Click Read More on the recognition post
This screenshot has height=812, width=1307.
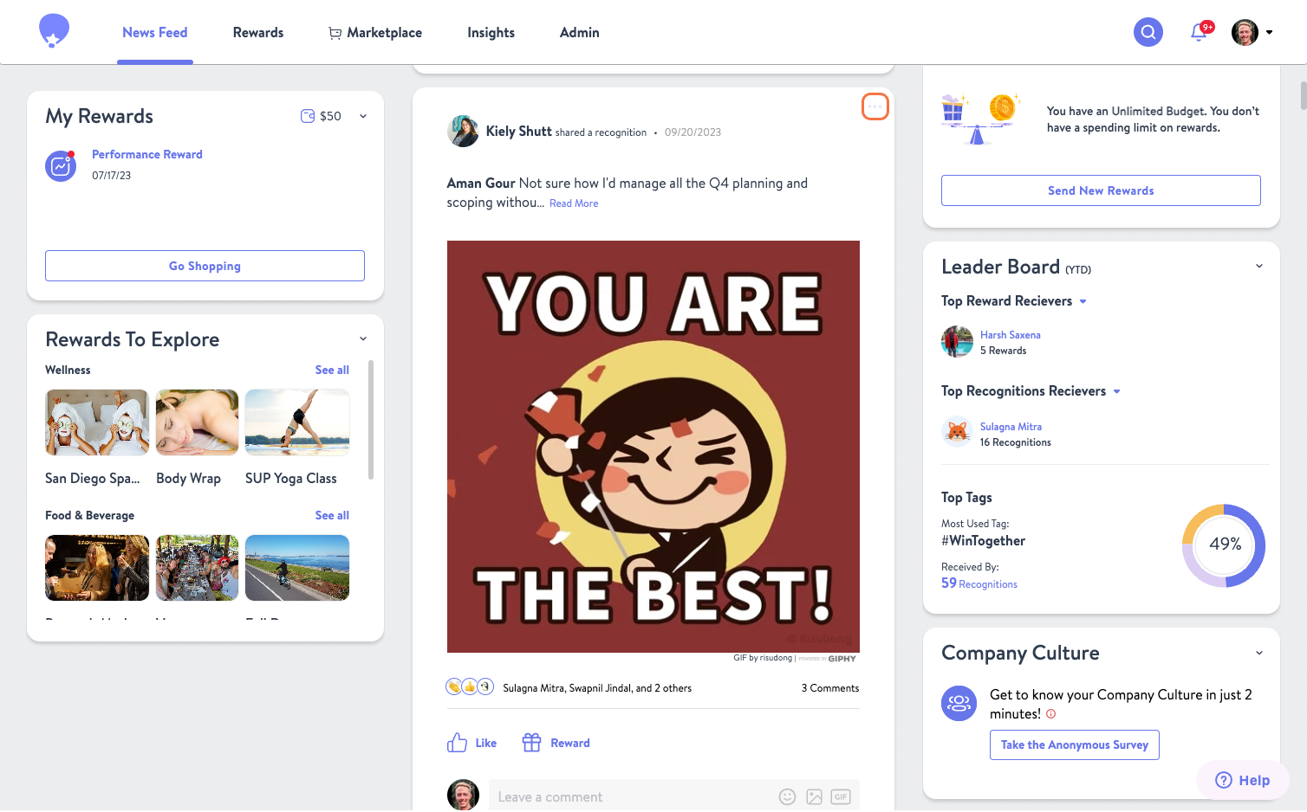coord(574,203)
